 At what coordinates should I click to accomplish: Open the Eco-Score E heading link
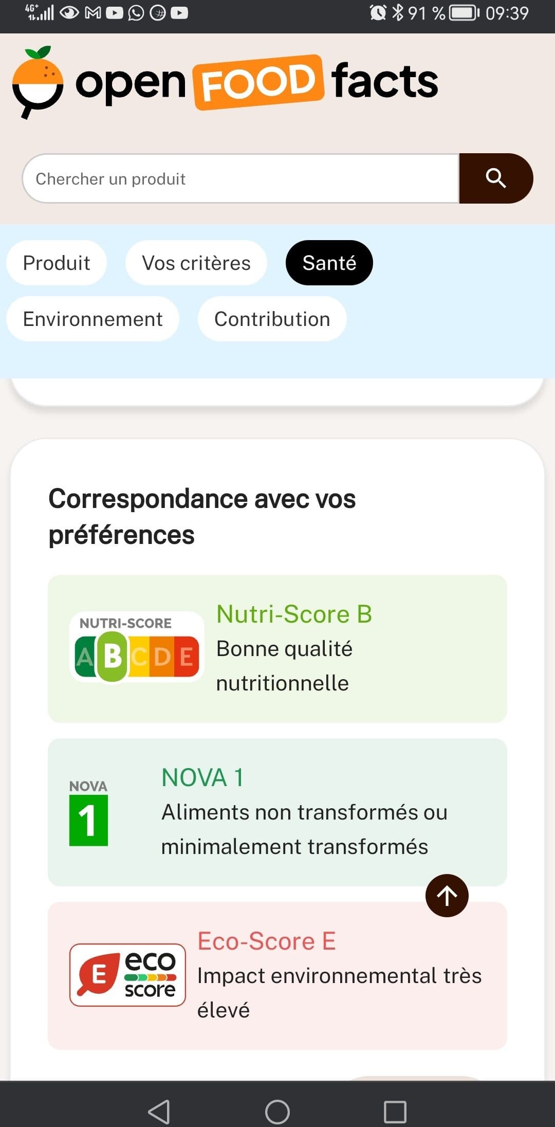tap(267, 941)
